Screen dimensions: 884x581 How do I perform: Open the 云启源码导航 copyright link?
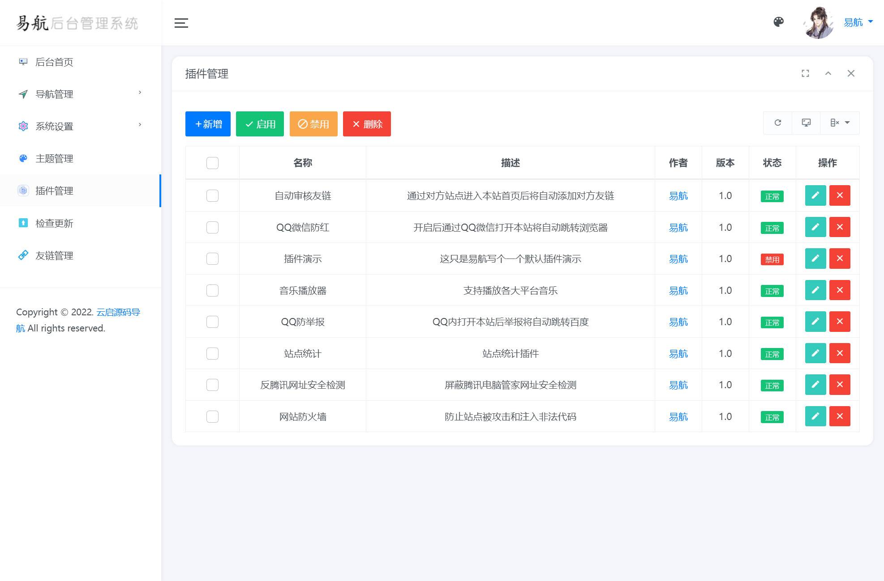click(119, 312)
